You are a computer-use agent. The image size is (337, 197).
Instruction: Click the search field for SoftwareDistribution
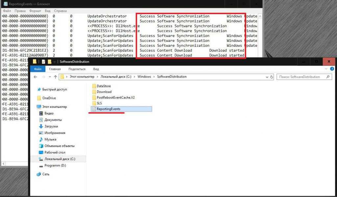click(304, 77)
